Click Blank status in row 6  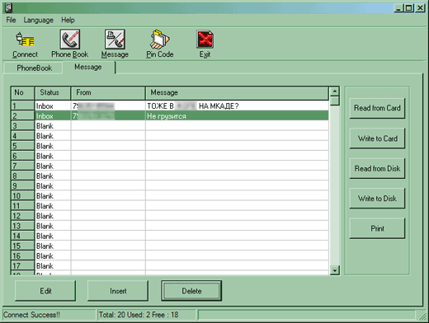pyautogui.click(x=53, y=156)
